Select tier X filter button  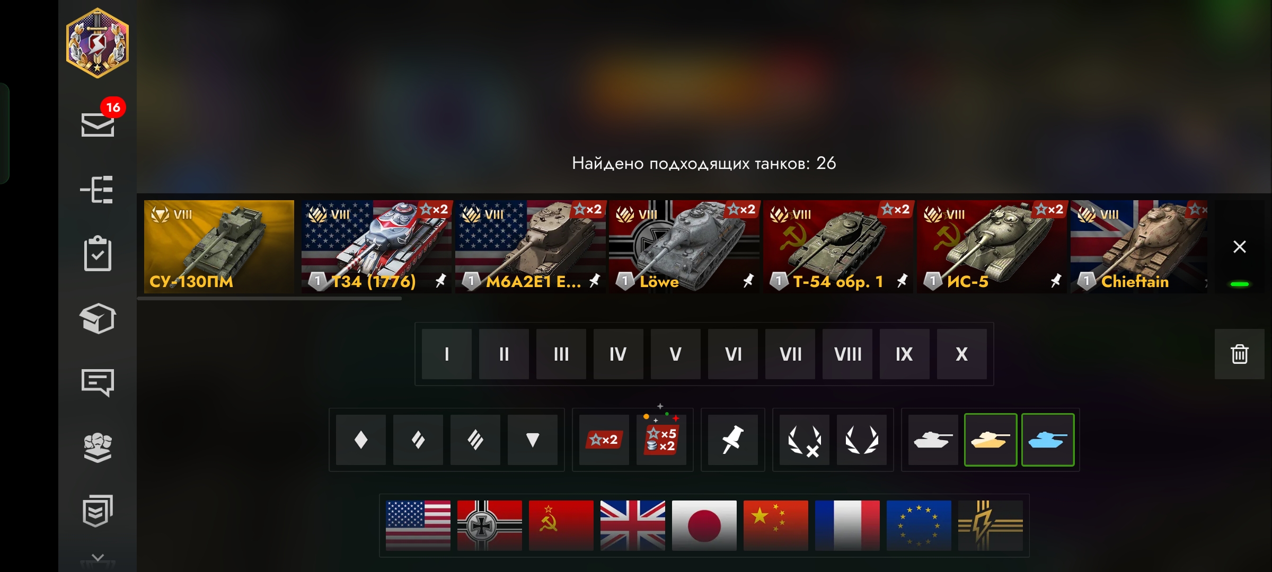[962, 354]
